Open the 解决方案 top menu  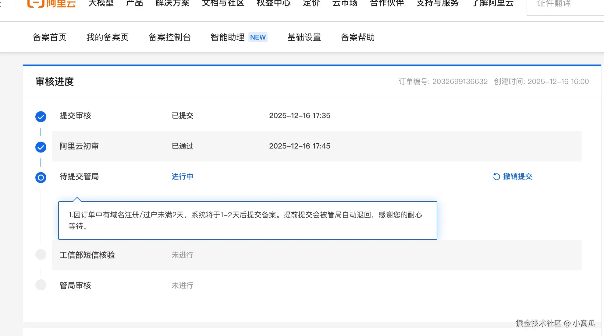click(x=172, y=4)
